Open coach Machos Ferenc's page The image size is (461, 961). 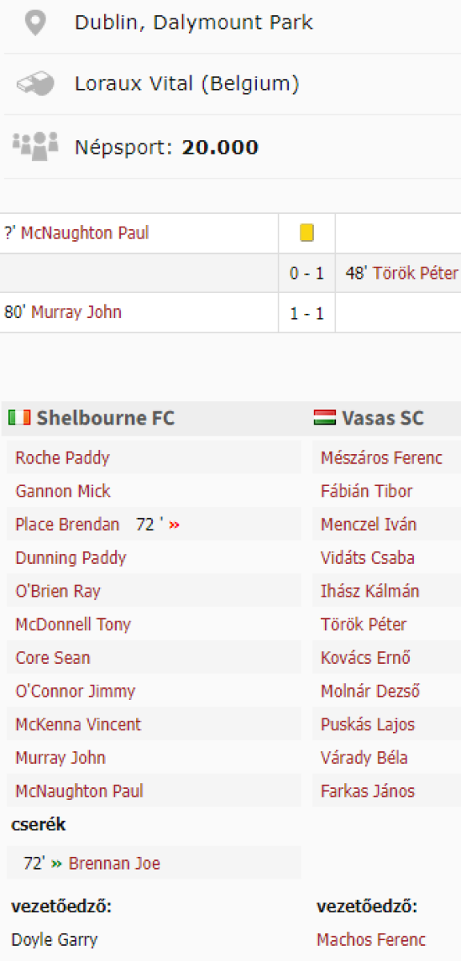click(371, 939)
